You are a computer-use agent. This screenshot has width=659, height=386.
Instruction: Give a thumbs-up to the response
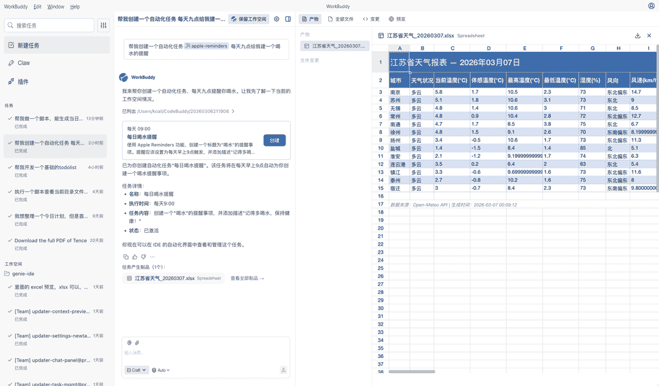pos(134,257)
